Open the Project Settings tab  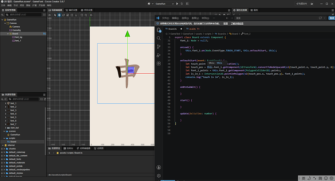click(87, 10)
